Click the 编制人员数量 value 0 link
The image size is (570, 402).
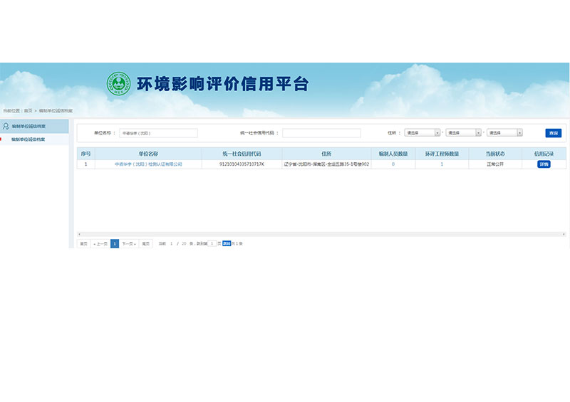[x=393, y=164]
